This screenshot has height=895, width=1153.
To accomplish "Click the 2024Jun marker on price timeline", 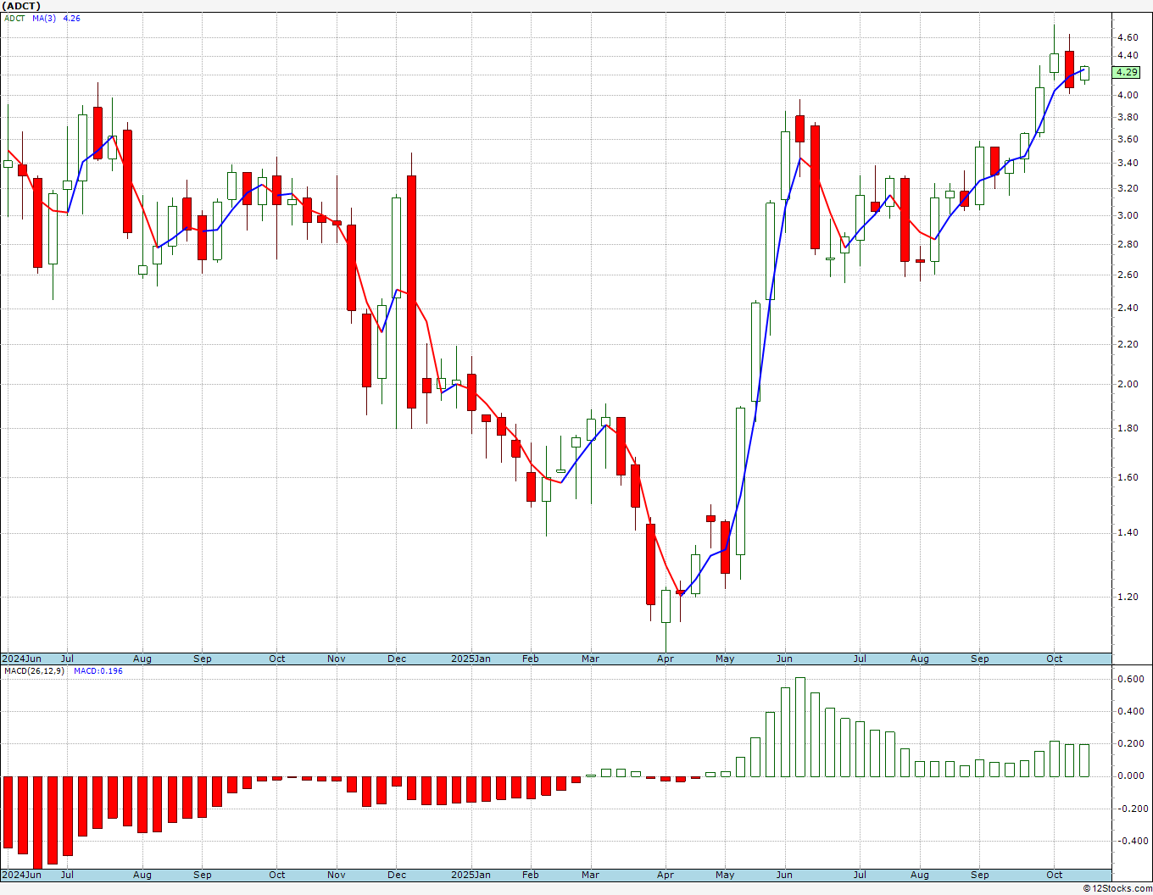I will point(22,659).
